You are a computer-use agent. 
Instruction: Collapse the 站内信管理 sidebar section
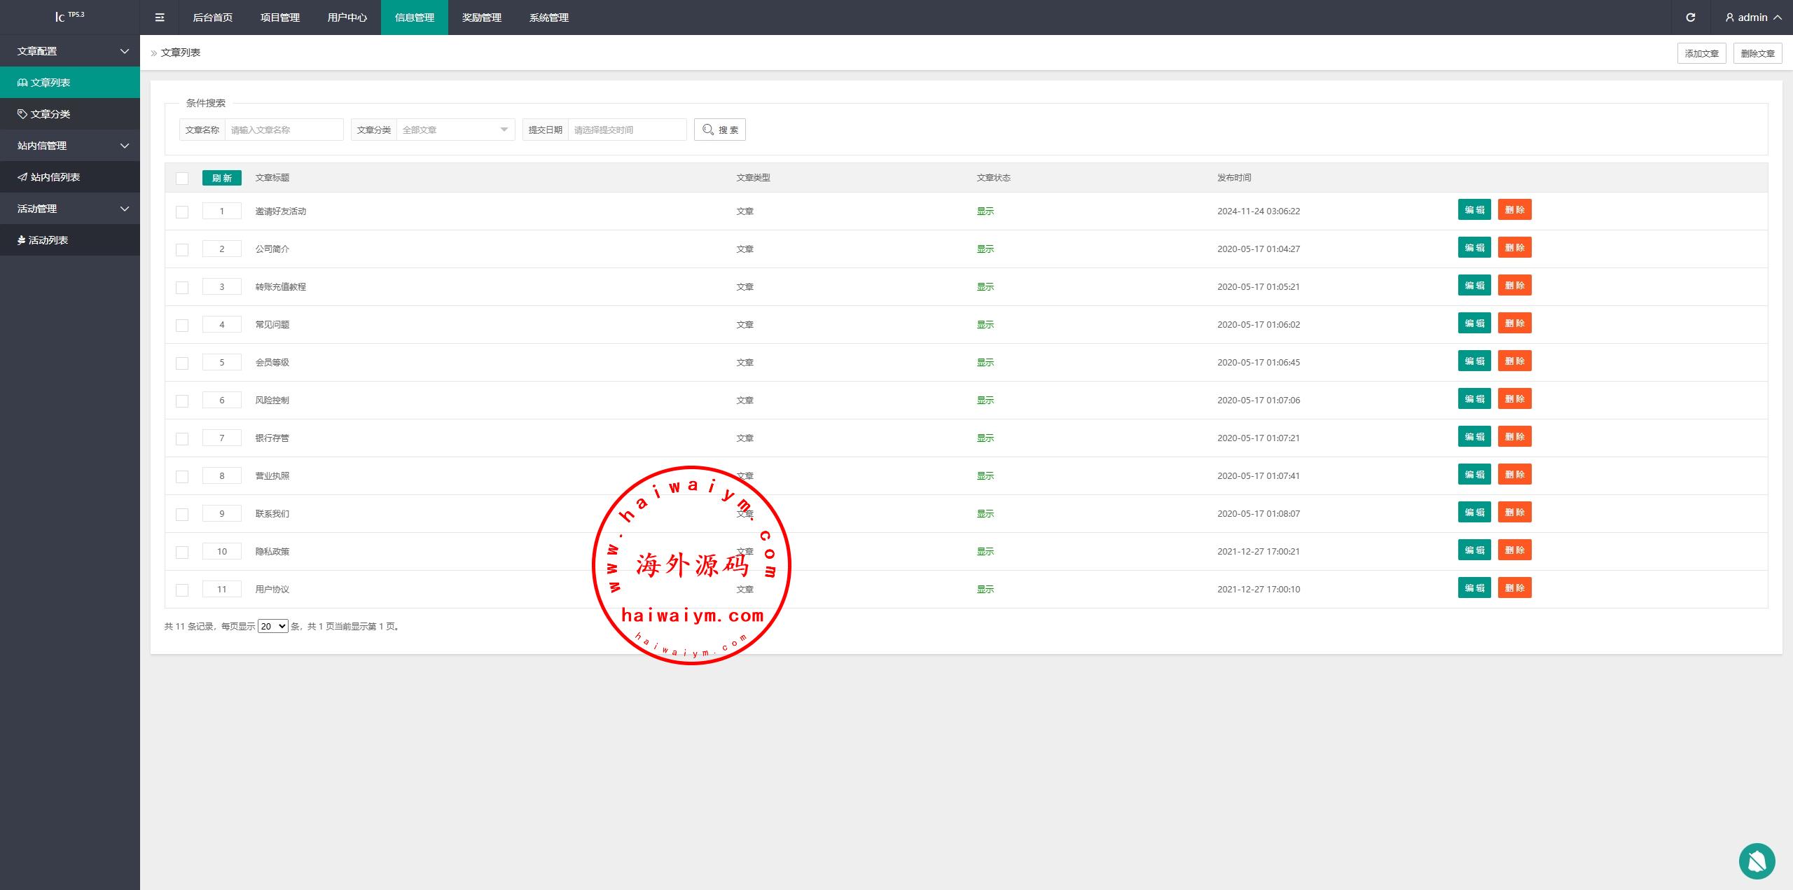tap(70, 146)
